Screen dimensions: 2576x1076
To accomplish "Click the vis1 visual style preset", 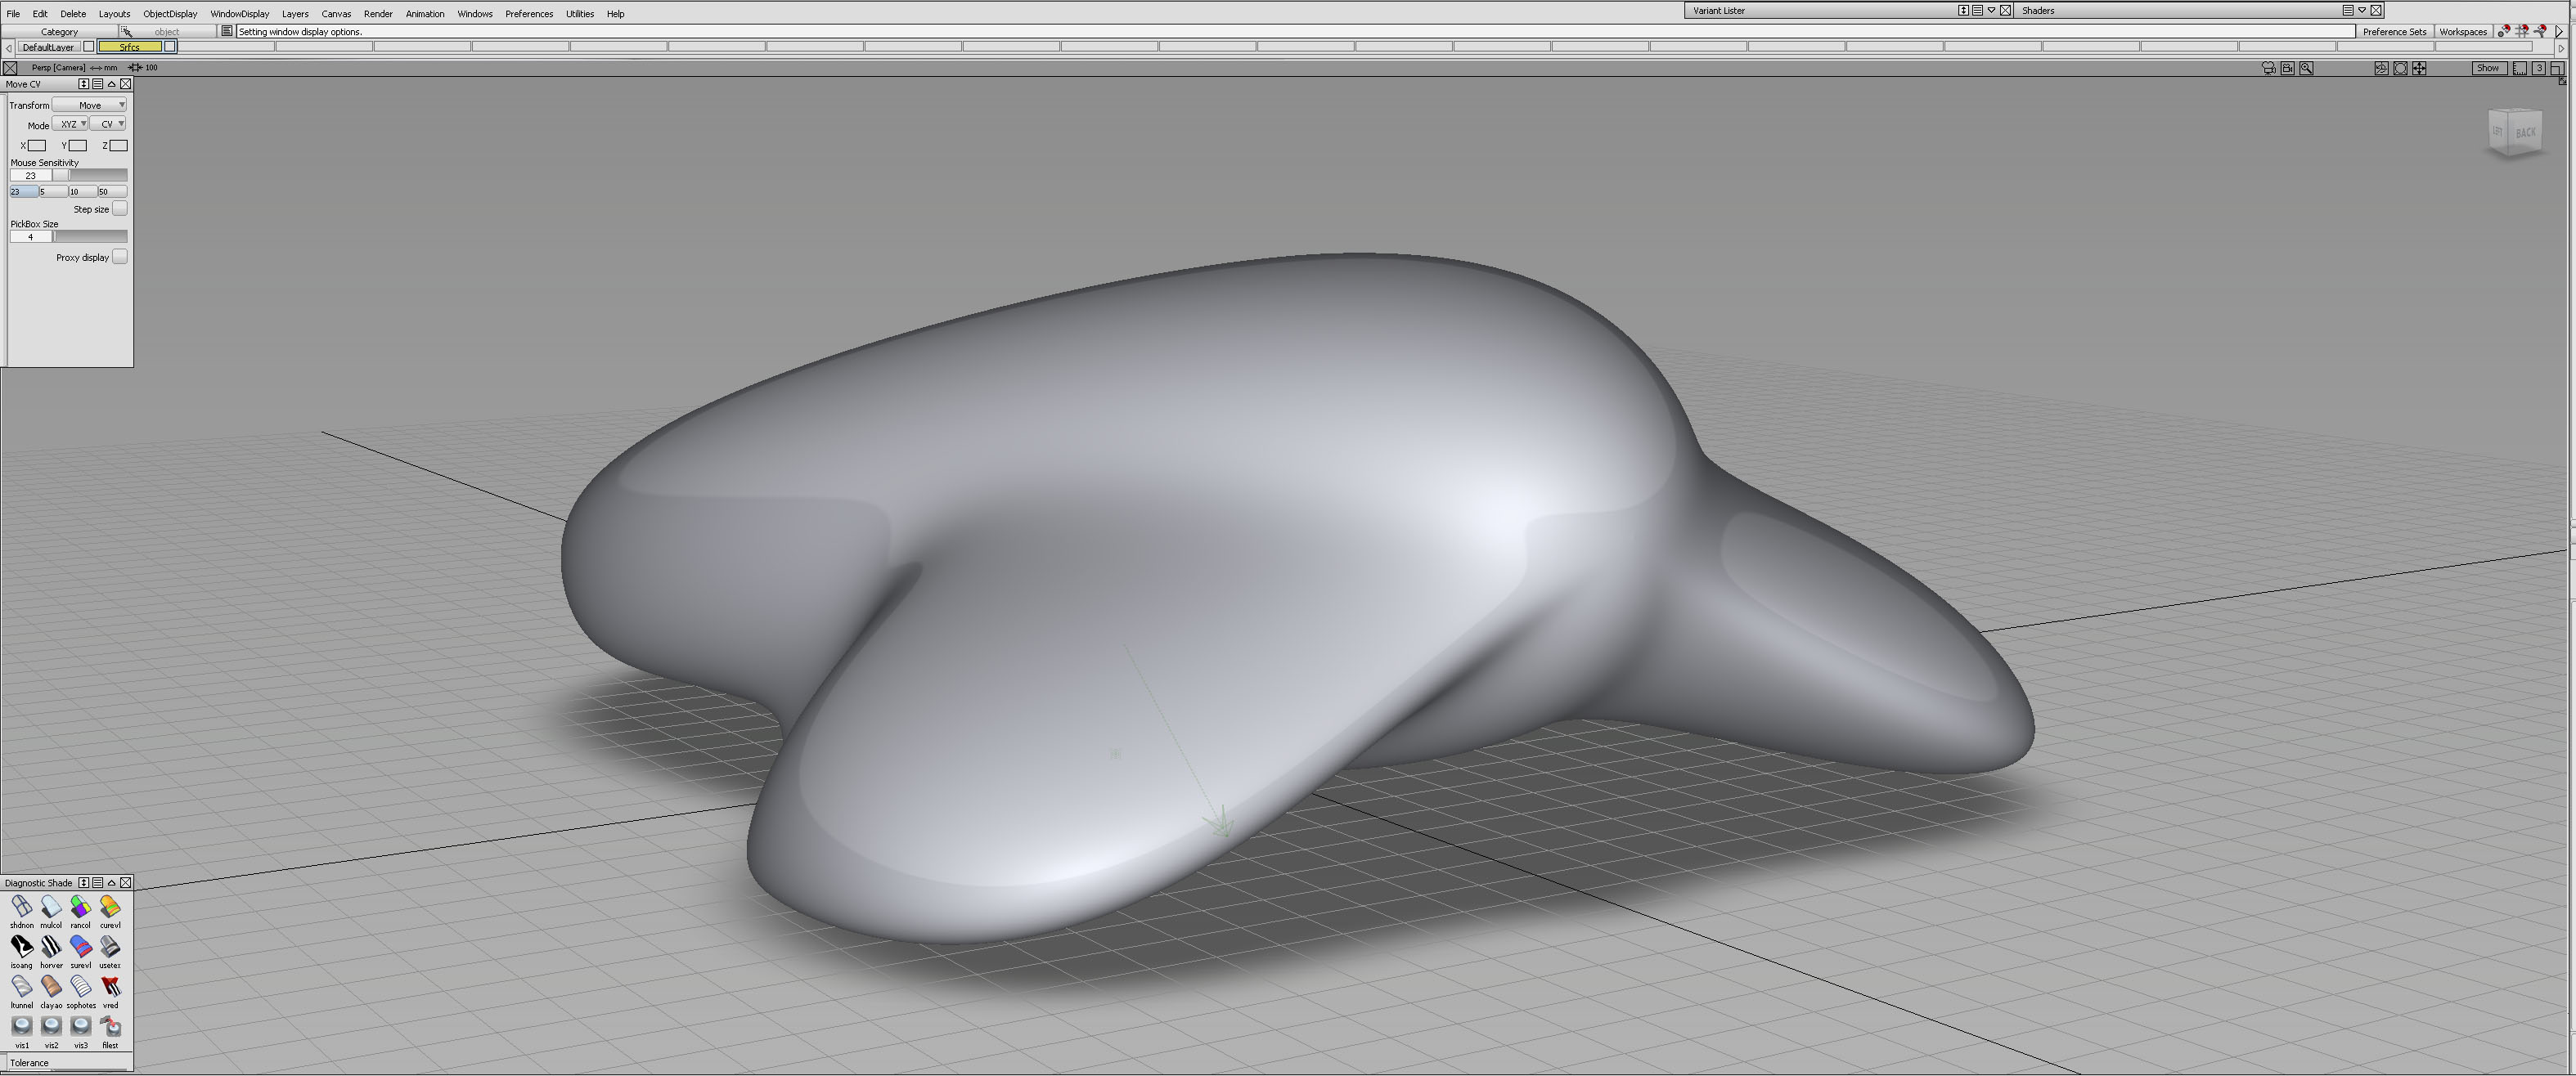I will (x=21, y=1026).
